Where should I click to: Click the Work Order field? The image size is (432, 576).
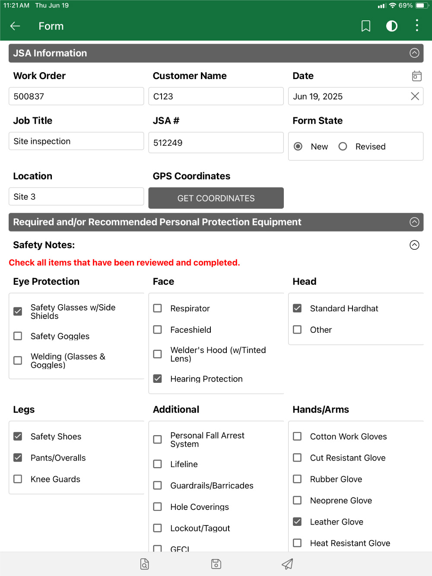(76, 96)
